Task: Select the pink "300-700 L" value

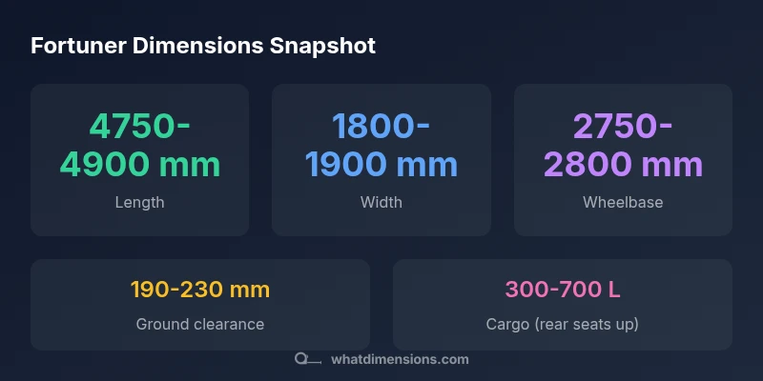Action: (563, 290)
